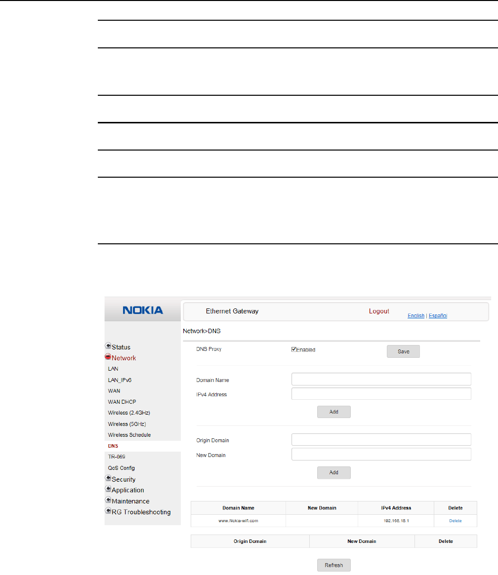Click the Ethernet Gateway title text

[232, 311]
